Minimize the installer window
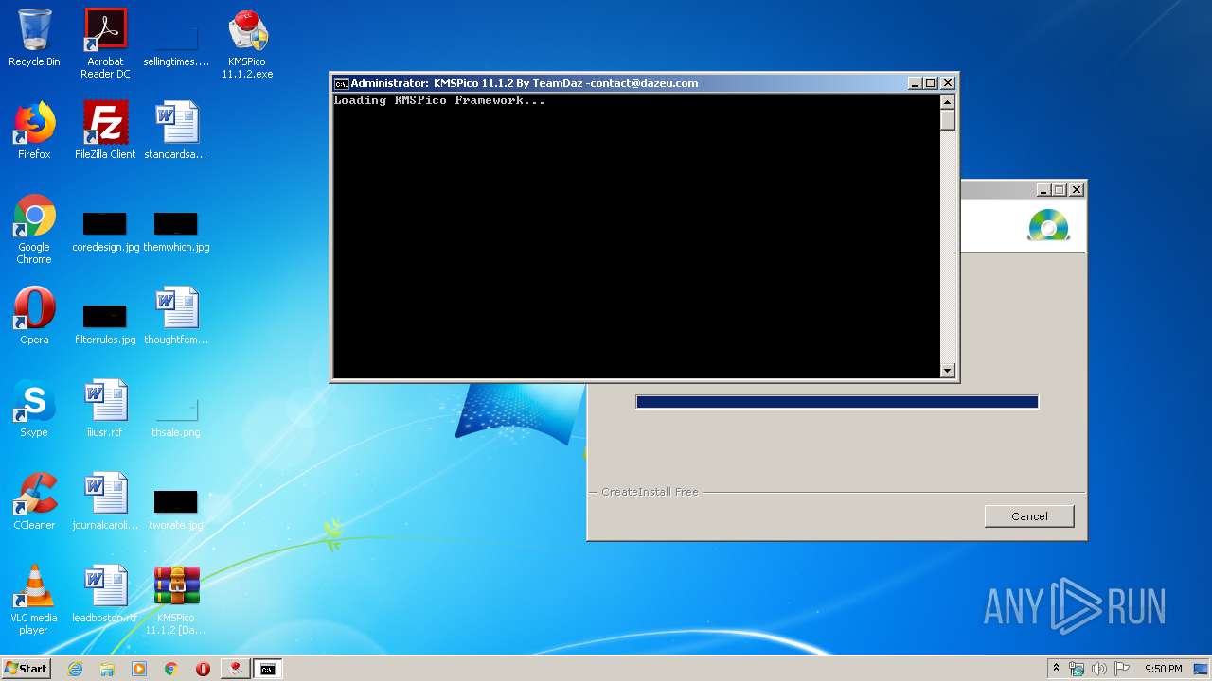This screenshot has height=681, width=1212. click(x=1043, y=190)
